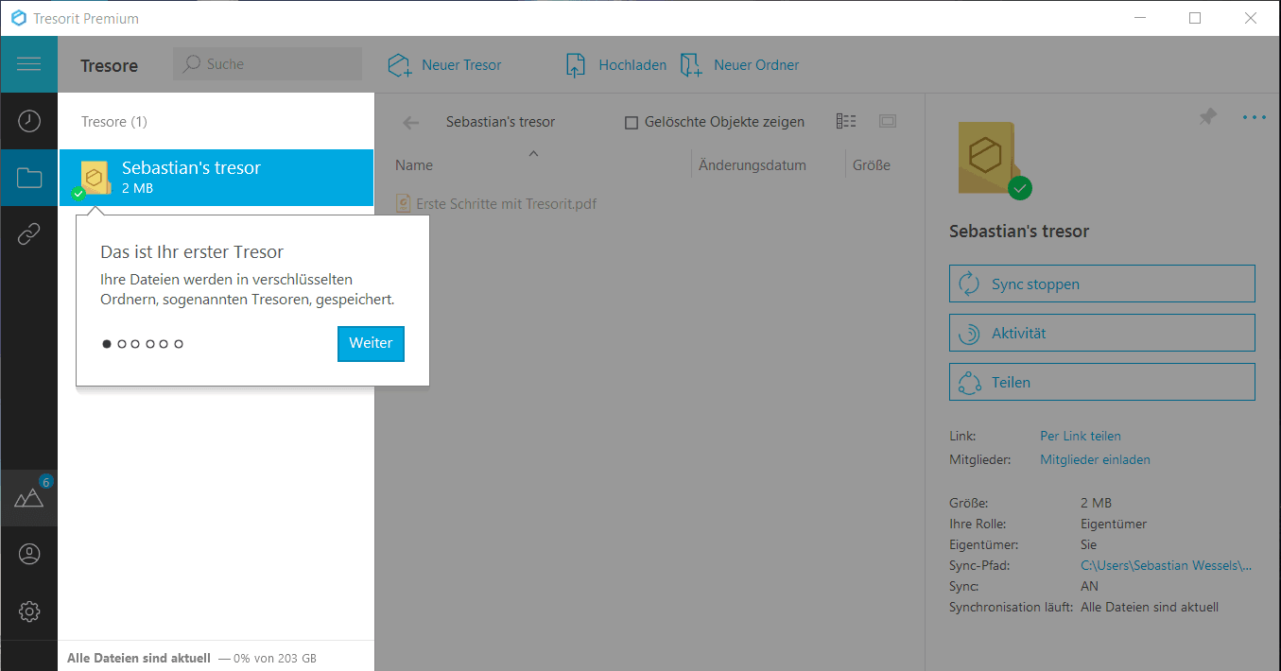Create a Neuer Ordner
This screenshot has width=1281, height=671.
pyautogui.click(x=740, y=65)
